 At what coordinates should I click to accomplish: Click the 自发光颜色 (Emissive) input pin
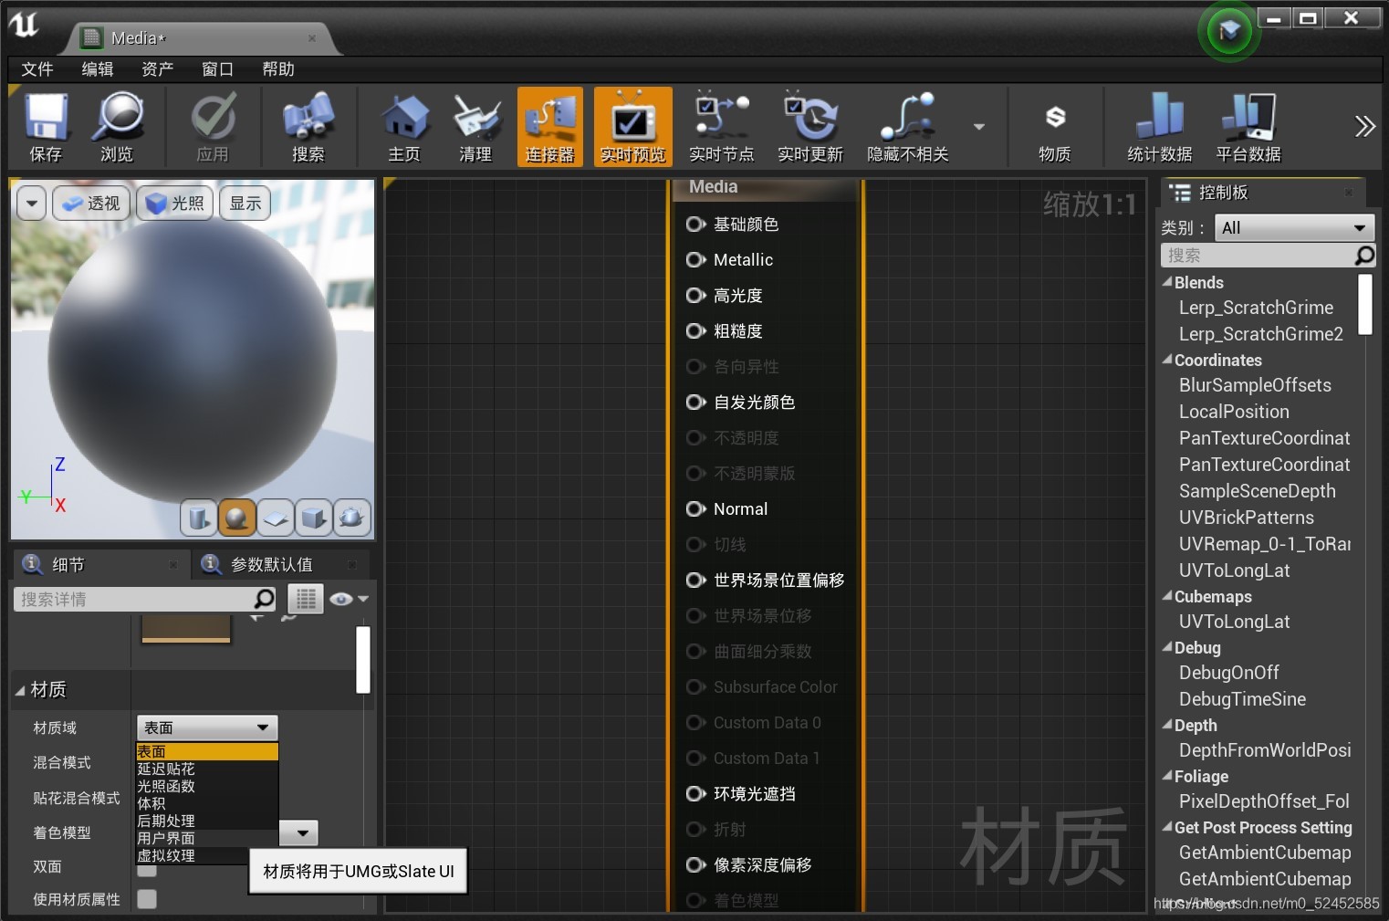click(695, 402)
